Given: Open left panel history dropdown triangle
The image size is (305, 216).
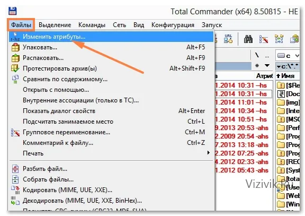Looking at the screenshot, I should pos(267,66).
